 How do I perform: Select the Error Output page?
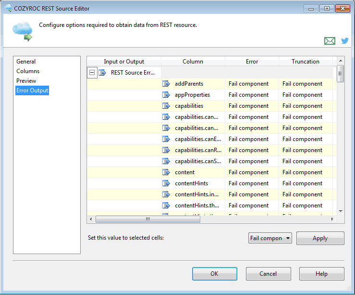(32, 90)
